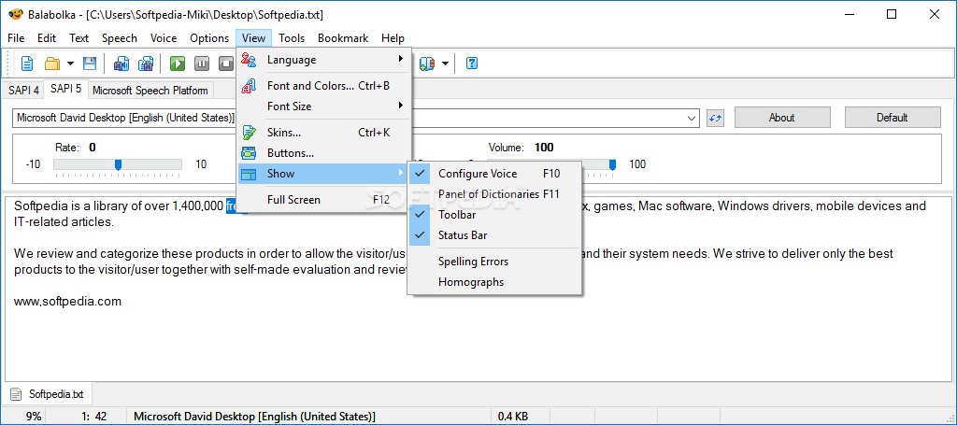Close the open View menu
The image size is (957, 425).
tap(254, 37)
